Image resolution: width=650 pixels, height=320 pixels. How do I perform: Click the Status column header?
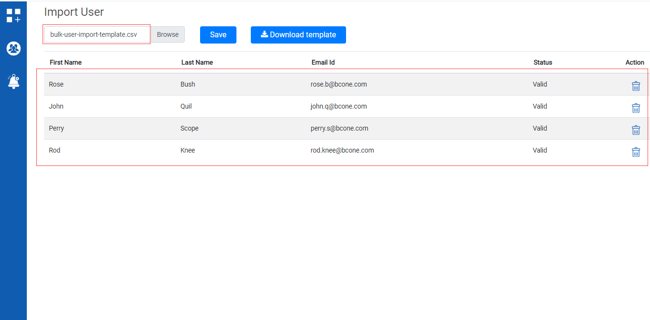[543, 63]
